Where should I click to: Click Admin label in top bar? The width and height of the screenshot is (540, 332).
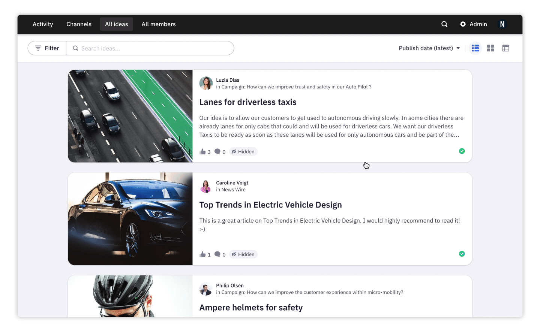(478, 24)
